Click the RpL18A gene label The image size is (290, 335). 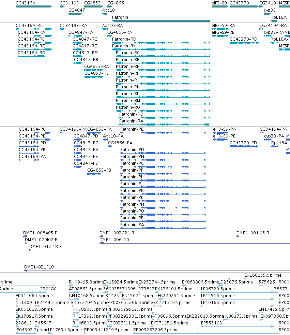[x=278, y=17]
